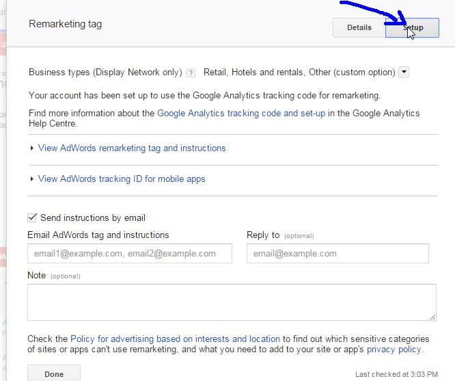The image size is (455, 381).
Task: Click the Reply to email field
Action: coord(337,253)
